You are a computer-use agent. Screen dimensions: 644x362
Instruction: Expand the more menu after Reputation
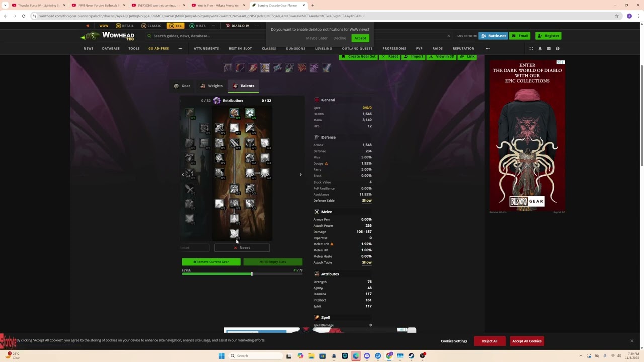[487, 48]
